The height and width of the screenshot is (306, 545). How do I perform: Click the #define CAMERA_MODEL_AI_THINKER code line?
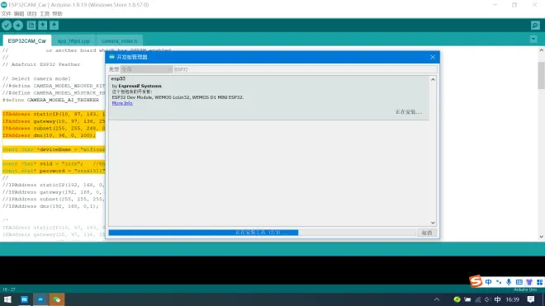(x=50, y=100)
